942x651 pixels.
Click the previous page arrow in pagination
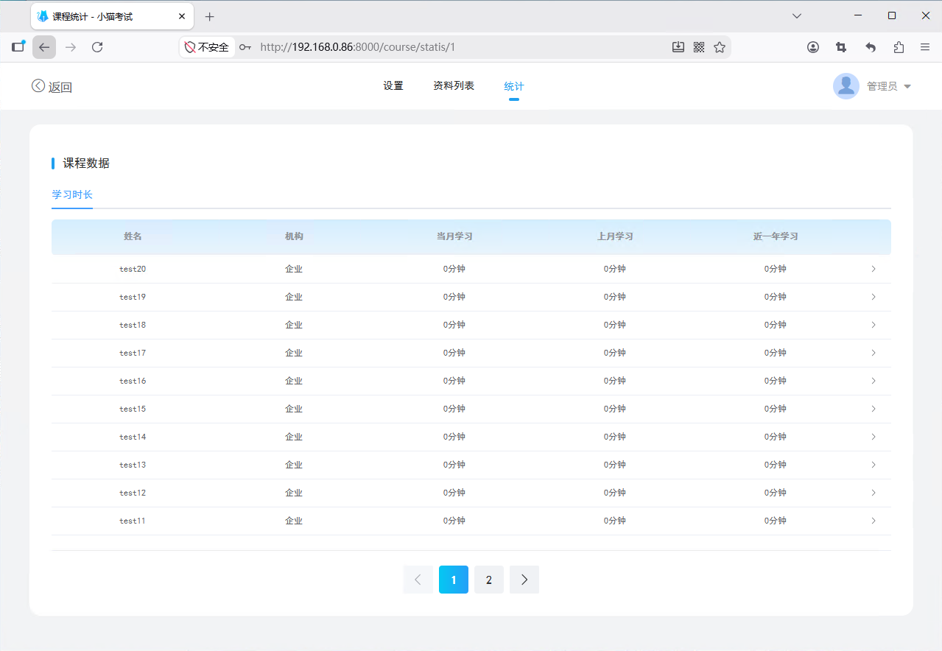(418, 580)
